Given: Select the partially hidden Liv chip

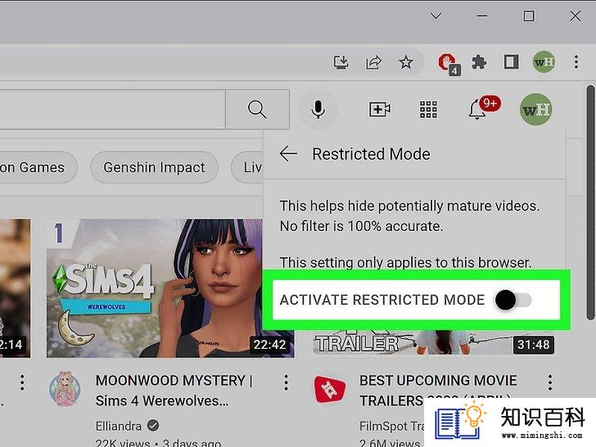Looking at the screenshot, I should [247, 167].
